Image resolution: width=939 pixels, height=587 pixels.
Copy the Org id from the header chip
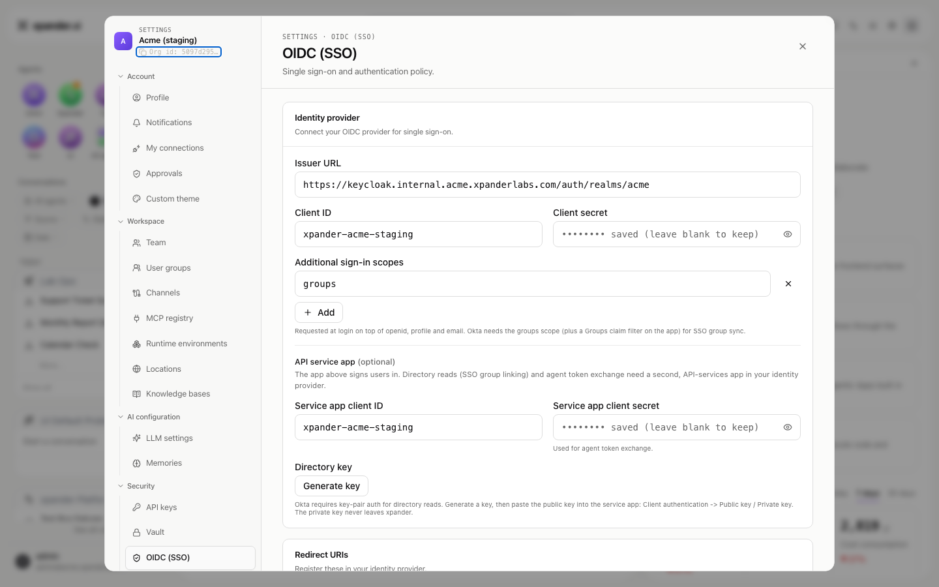(179, 52)
